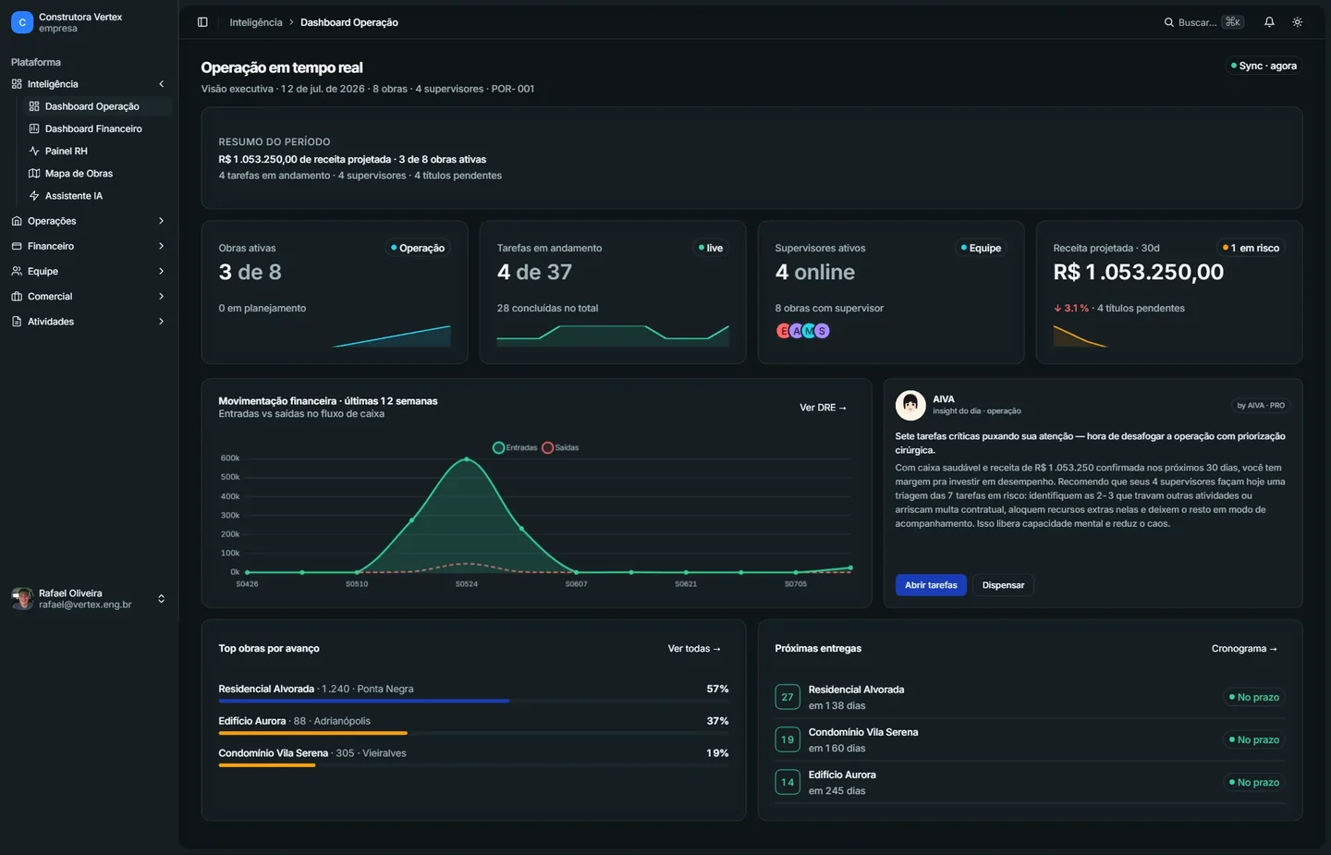Toggle the Saídas legend series
This screenshot has height=855, width=1331.
(560, 447)
